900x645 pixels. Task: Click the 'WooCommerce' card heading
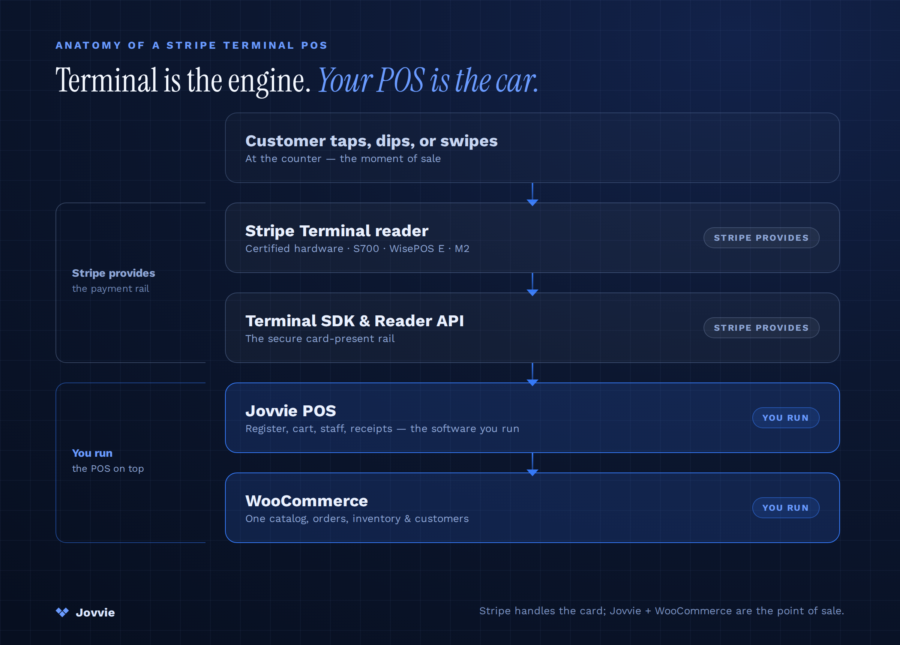(x=306, y=501)
